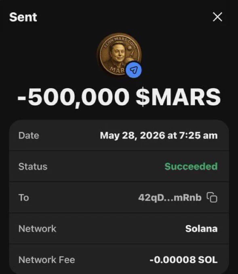Tap the blue send arrow badge
The height and width of the screenshot is (274, 238).
(x=134, y=70)
